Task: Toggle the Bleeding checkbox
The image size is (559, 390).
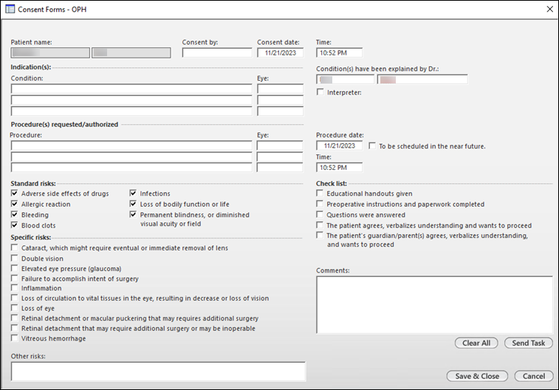Action: (14, 215)
